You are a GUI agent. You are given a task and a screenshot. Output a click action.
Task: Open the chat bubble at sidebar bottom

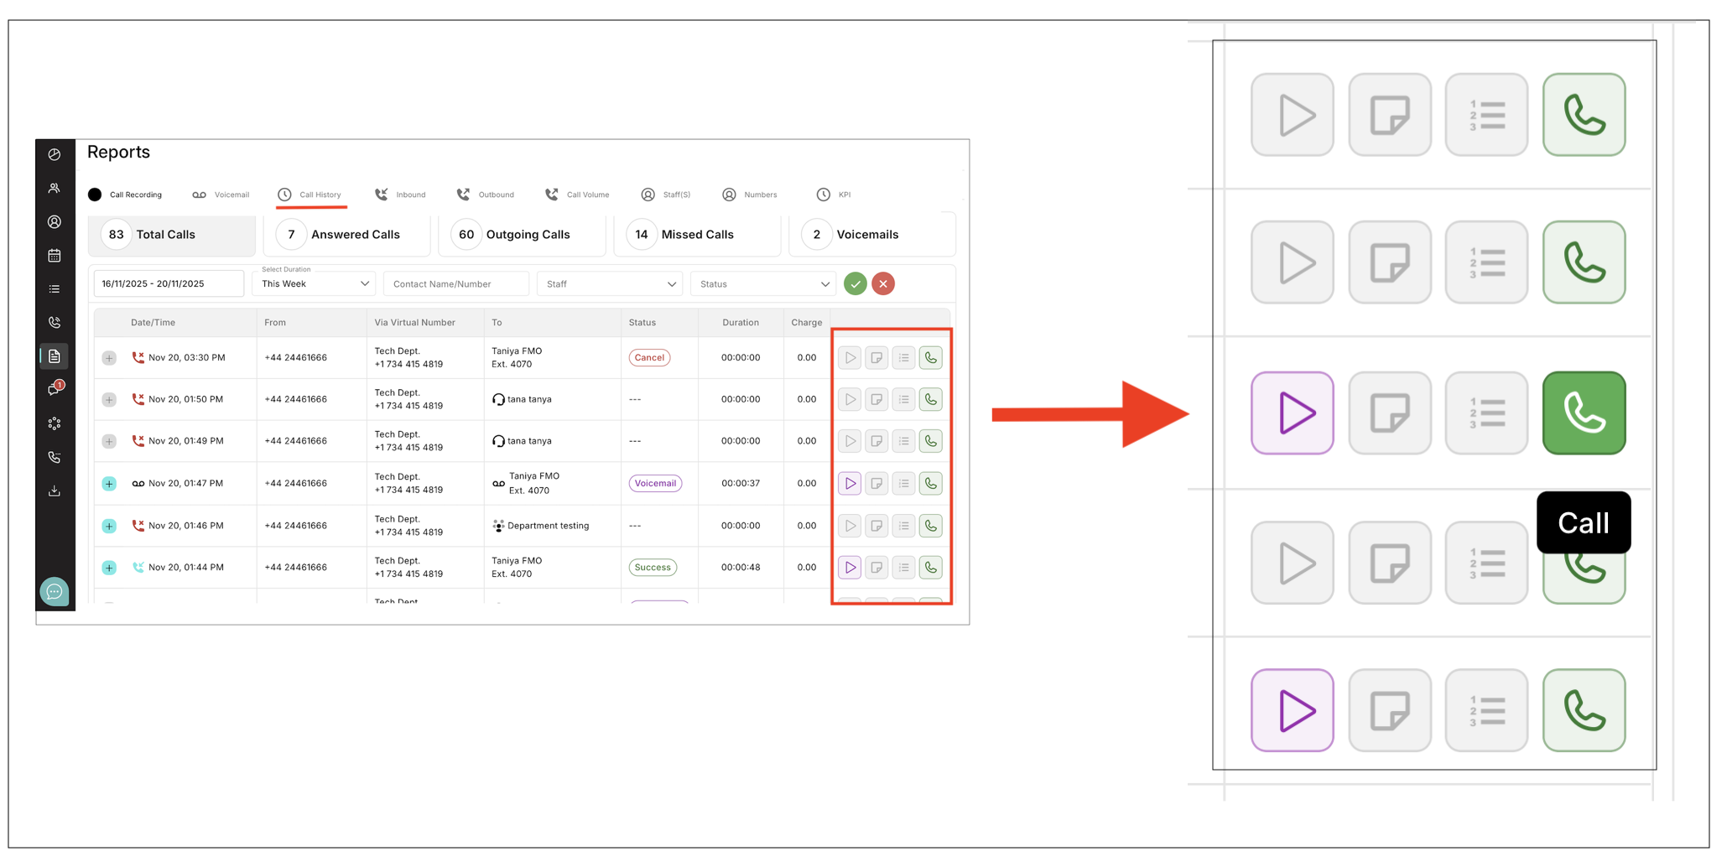(x=55, y=592)
